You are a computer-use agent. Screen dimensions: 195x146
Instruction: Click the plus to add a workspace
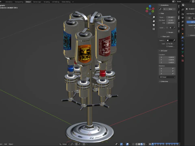pyautogui.click(x=73, y=2)
